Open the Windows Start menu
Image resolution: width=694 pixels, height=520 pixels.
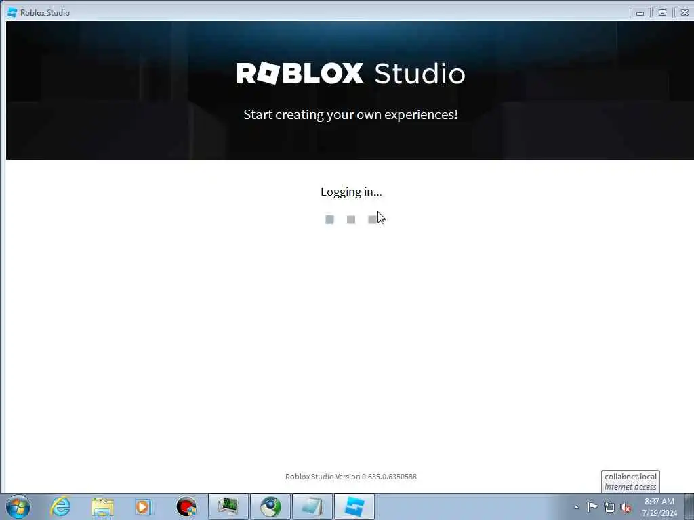pyautogui.click(x=18, y=506)
